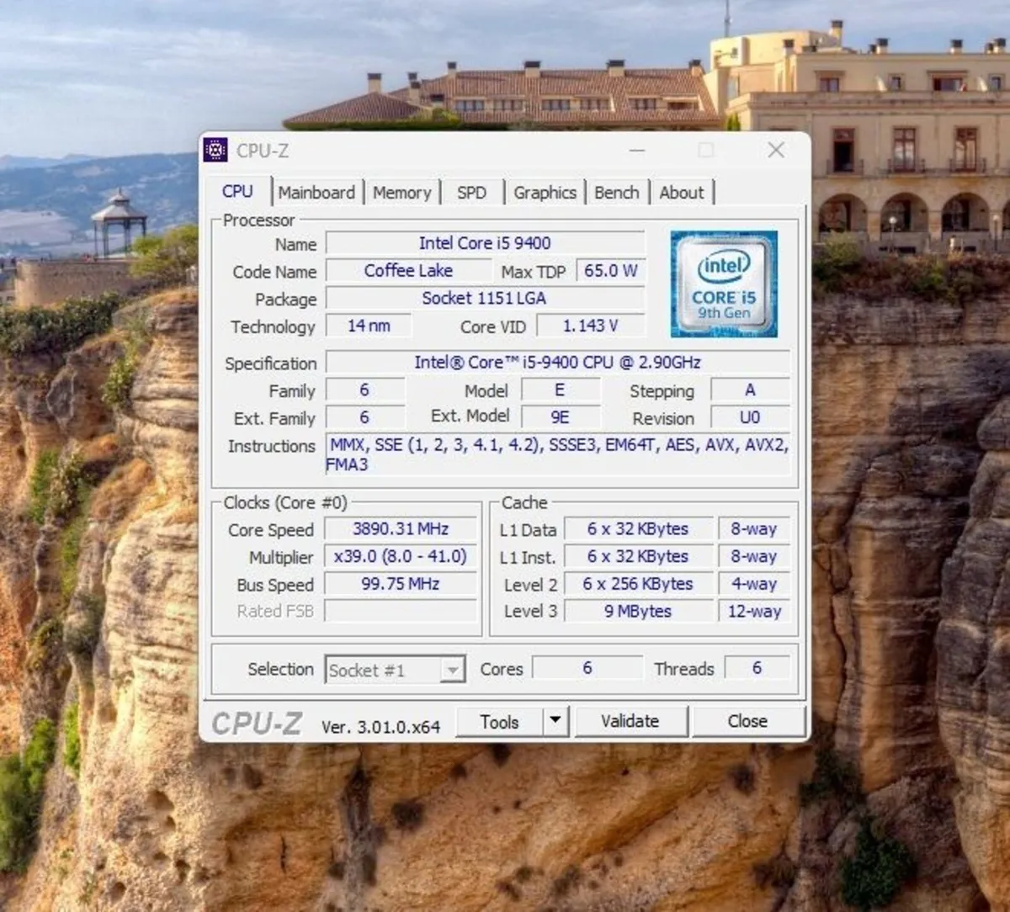This screenshot has width=1010, height=912.
Task: Expand the Tools button dropdown arrow
Action: 555,721
